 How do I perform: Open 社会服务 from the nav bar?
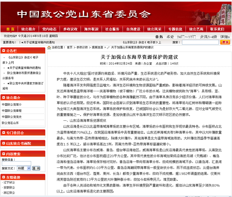pos(112,29)
